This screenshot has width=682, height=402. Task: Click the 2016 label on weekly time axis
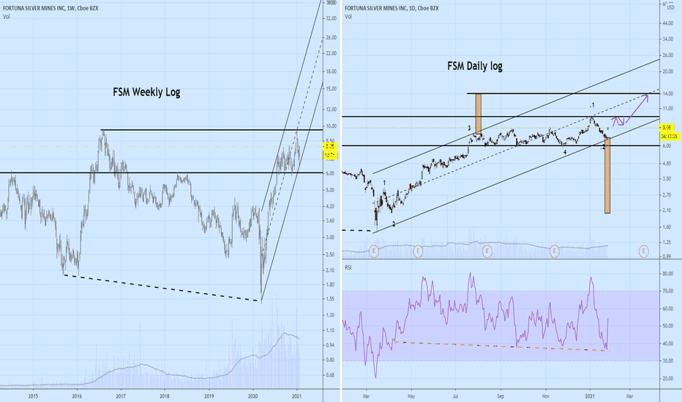pos(77,396)
